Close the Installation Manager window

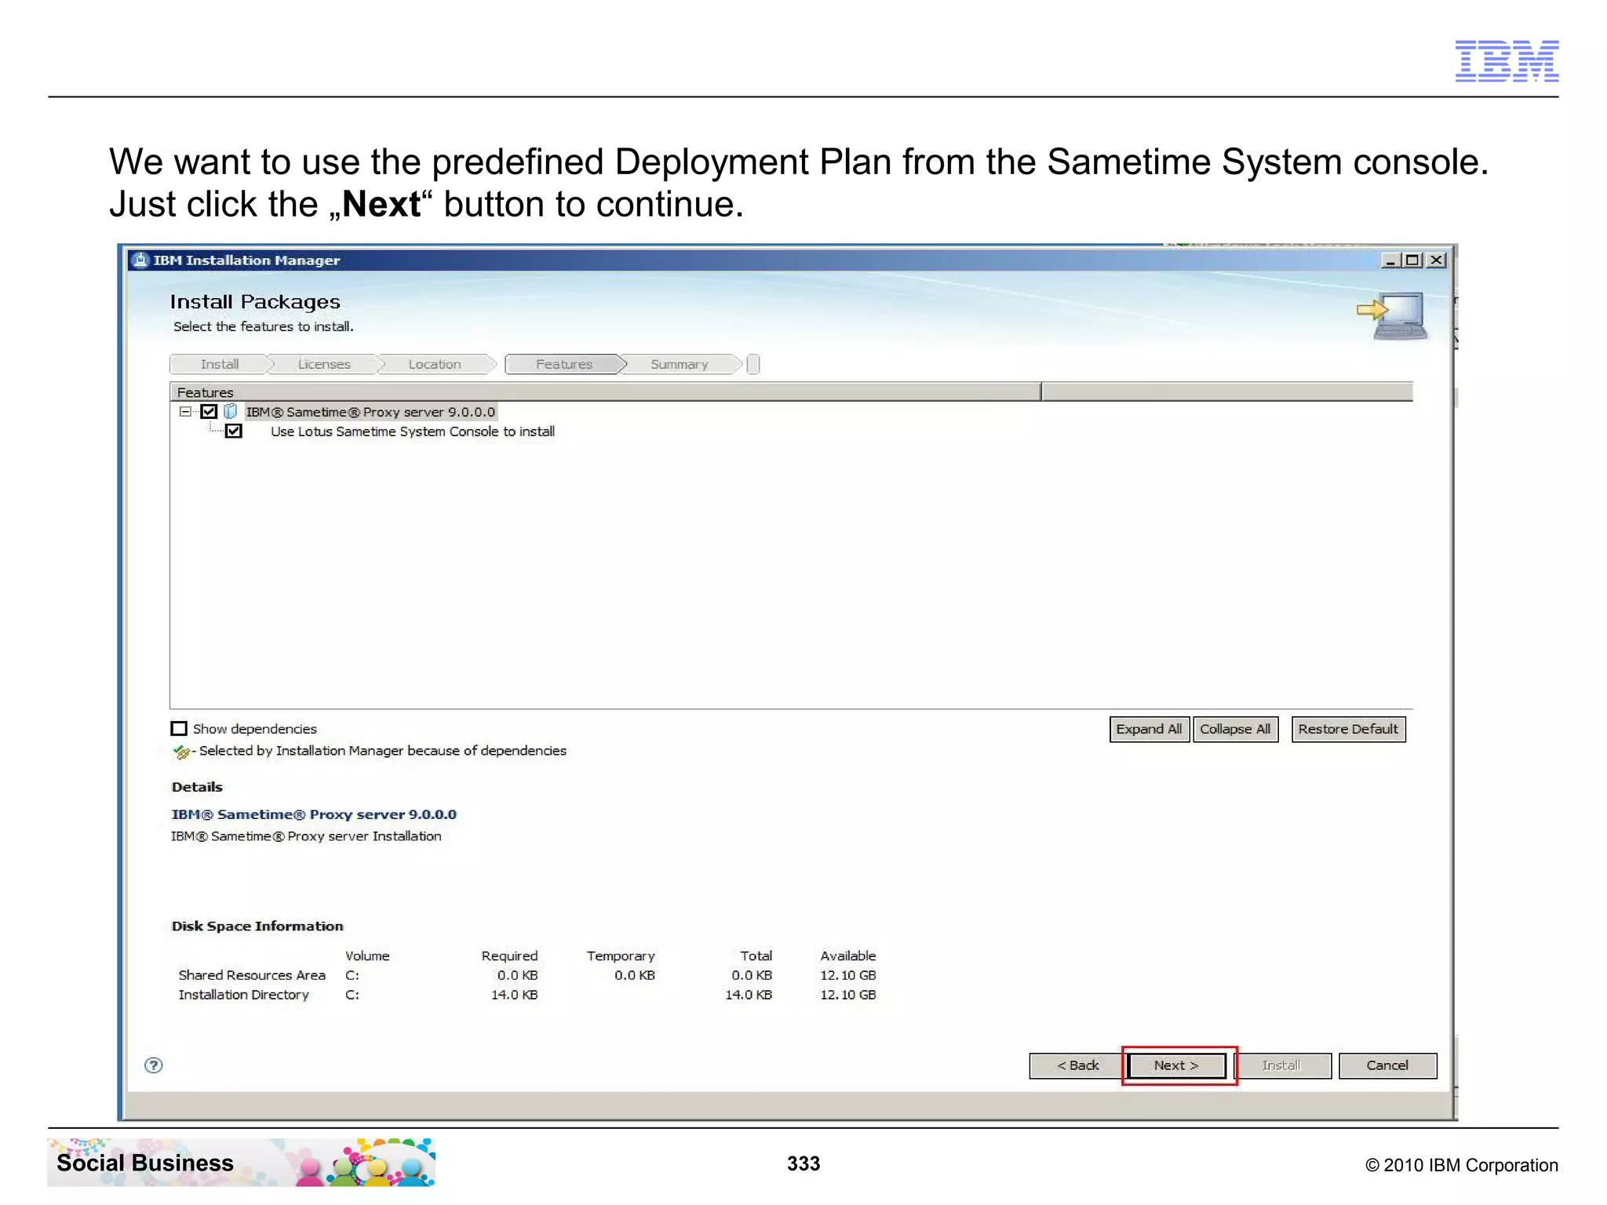(x=1436, y=260)
